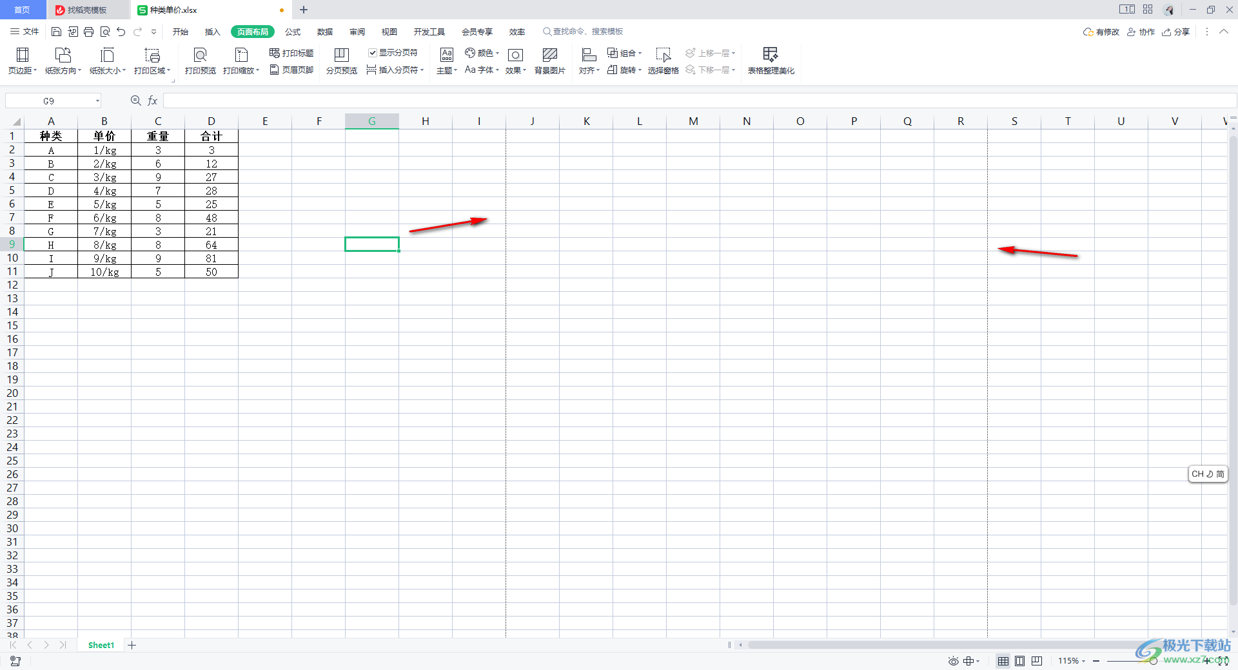
Task: Open the 文件 file menu
Action: pyautogui.click(x=25, y=32)
